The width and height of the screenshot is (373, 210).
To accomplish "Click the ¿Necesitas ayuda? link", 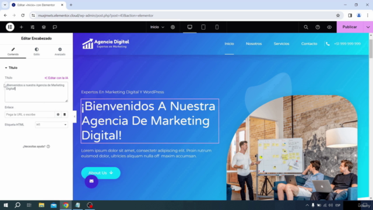I will point(36,146).
